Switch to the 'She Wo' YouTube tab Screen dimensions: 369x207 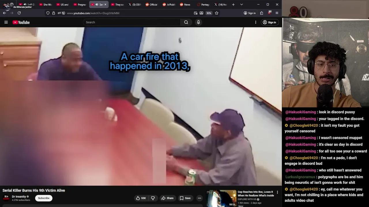[46, 5]
